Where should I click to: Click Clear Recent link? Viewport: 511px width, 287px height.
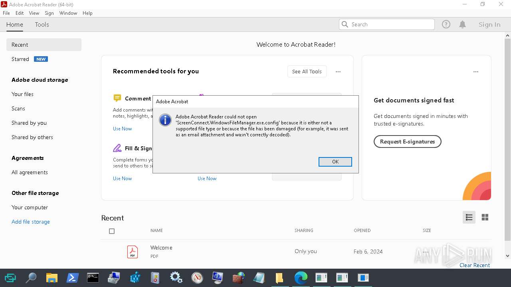tap(475, 265)
